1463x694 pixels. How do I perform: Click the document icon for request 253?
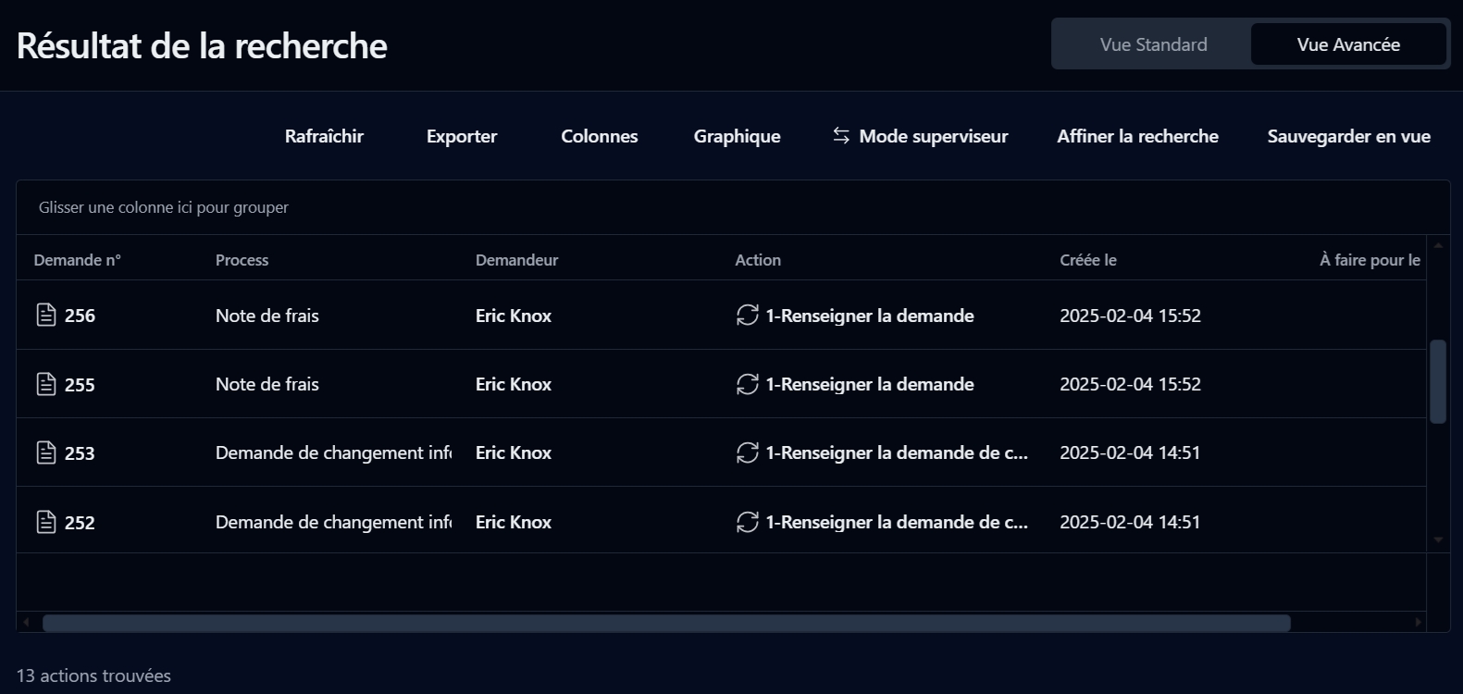45,452
